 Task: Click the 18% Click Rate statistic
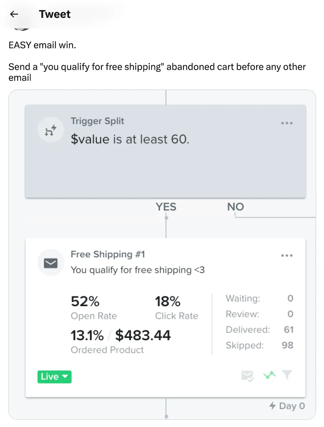pos(168,302)
